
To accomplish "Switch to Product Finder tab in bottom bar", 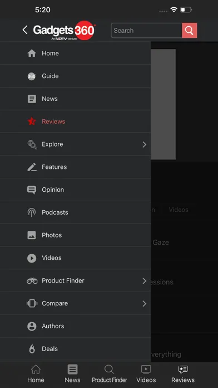I will (x=109, y=374).
